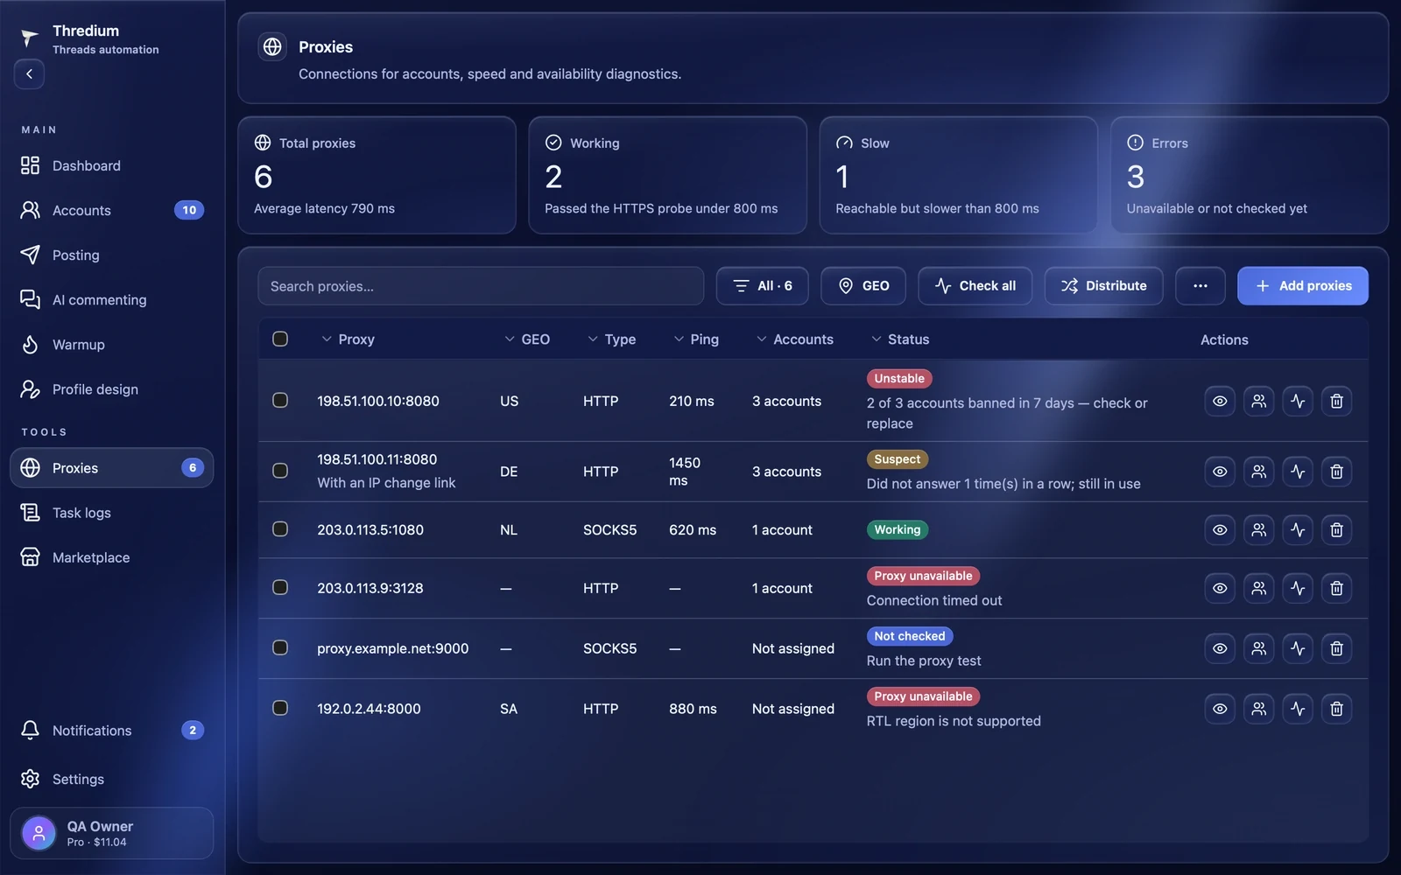Check the proxy.example.net:9000 row checkbox
Image resolution: width=1401 pixels, height=875 pixels.
coord(280,647)
